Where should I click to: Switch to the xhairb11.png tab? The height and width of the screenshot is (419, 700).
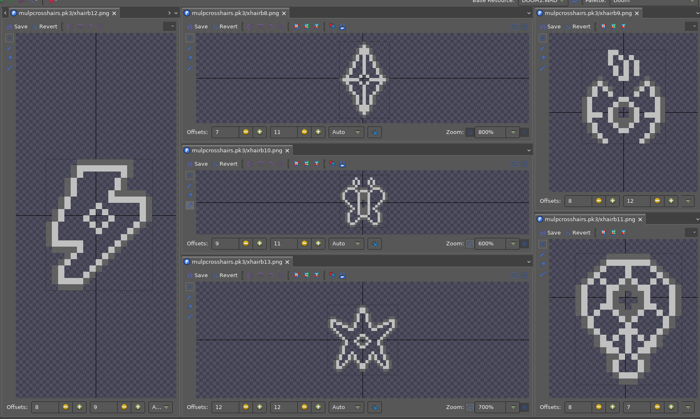(590, 220)
